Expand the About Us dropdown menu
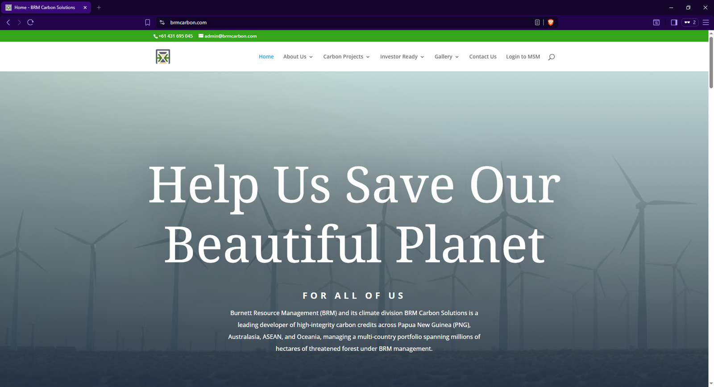This screenshot has width=714, height=387. click(298, 57)
